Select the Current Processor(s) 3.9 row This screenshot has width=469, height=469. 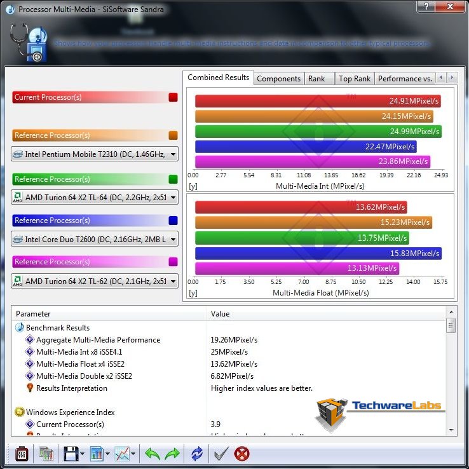click(x=229, y=424)
